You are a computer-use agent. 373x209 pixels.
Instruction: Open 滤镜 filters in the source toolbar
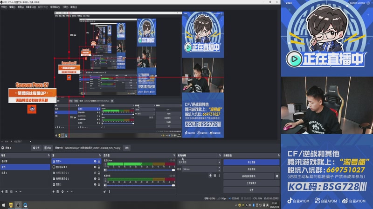point(48,148)
